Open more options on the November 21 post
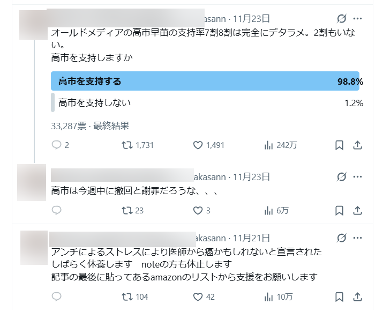This screenshot has height=311, width=383. [358, 238]
